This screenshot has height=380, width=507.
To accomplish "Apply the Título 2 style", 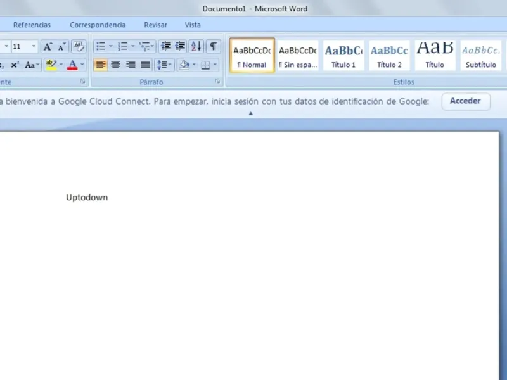I will pyautogui.click(x=389, y=55).
